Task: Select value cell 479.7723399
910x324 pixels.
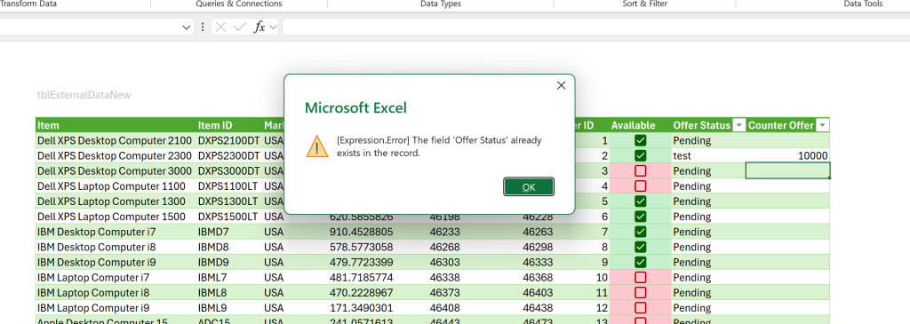Action: pyautogui.click(x=361, y=262)
